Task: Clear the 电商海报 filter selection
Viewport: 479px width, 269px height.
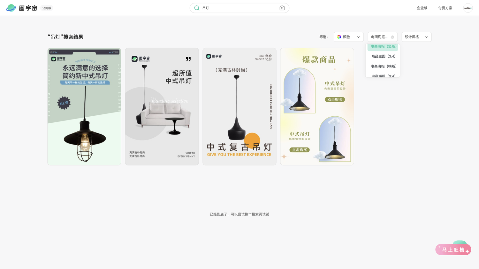Action: (392, 37)
